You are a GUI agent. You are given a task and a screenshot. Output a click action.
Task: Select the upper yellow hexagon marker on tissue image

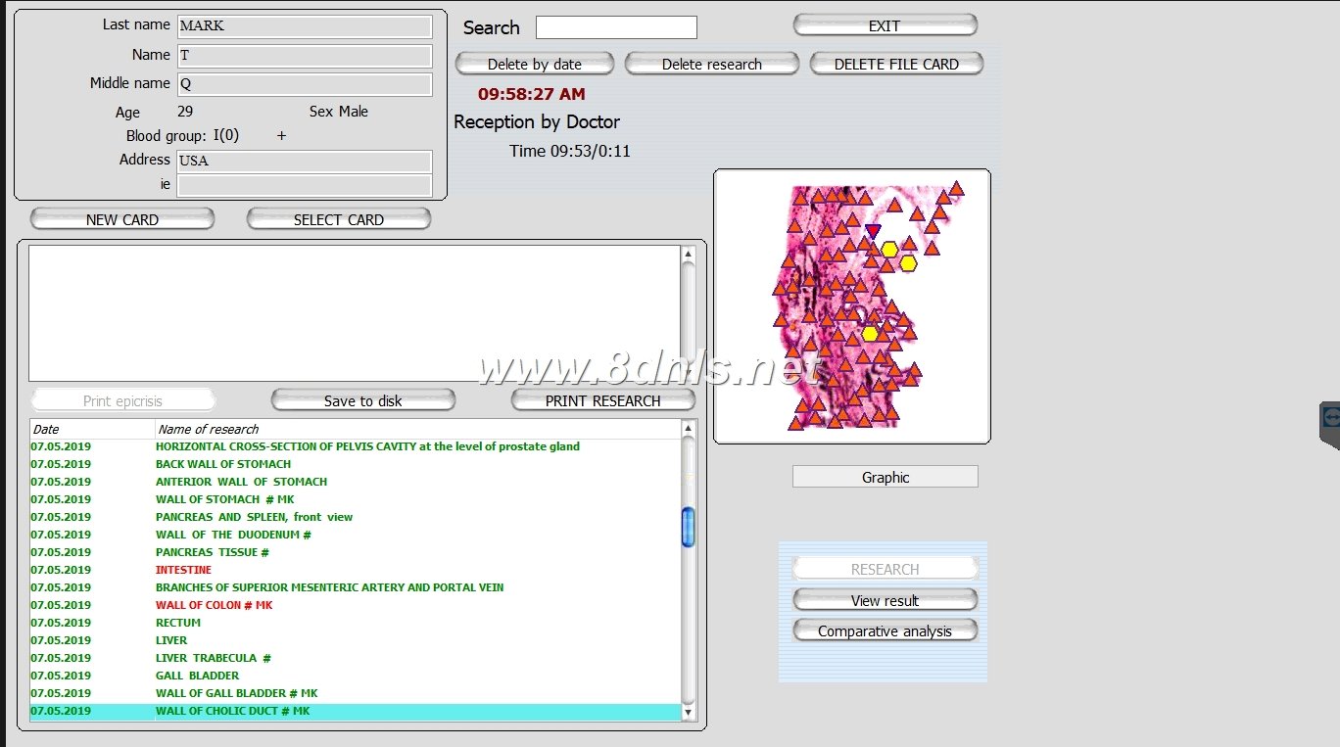point(889,251)
